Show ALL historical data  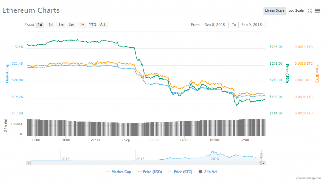pos(103,25)
